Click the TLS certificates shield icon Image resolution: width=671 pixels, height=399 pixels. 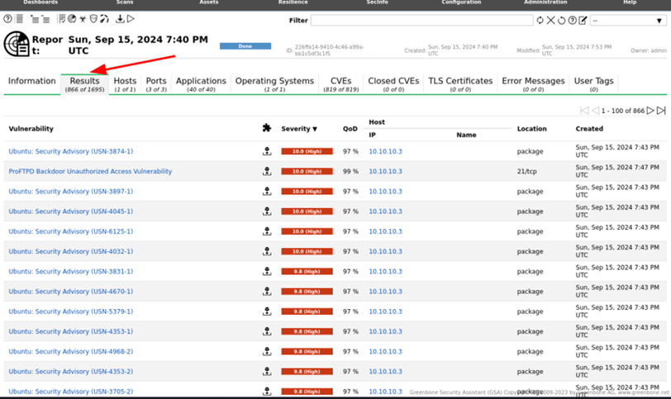(x=93, y=19)
